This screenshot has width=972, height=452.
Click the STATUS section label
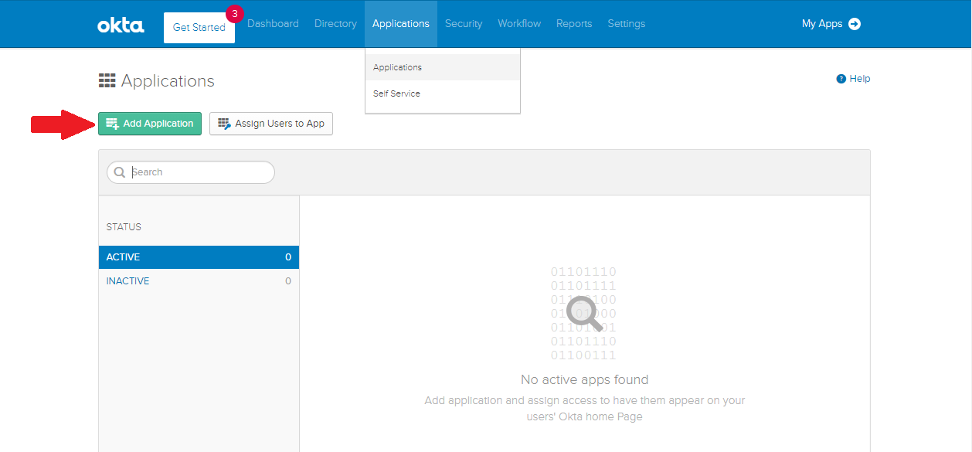click(x=124, y=227)
